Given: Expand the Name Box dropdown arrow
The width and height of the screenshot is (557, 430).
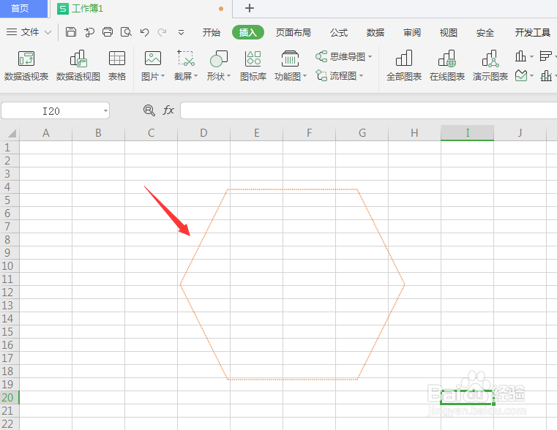Looking at the screenshot, I should [x=105, y=111].
